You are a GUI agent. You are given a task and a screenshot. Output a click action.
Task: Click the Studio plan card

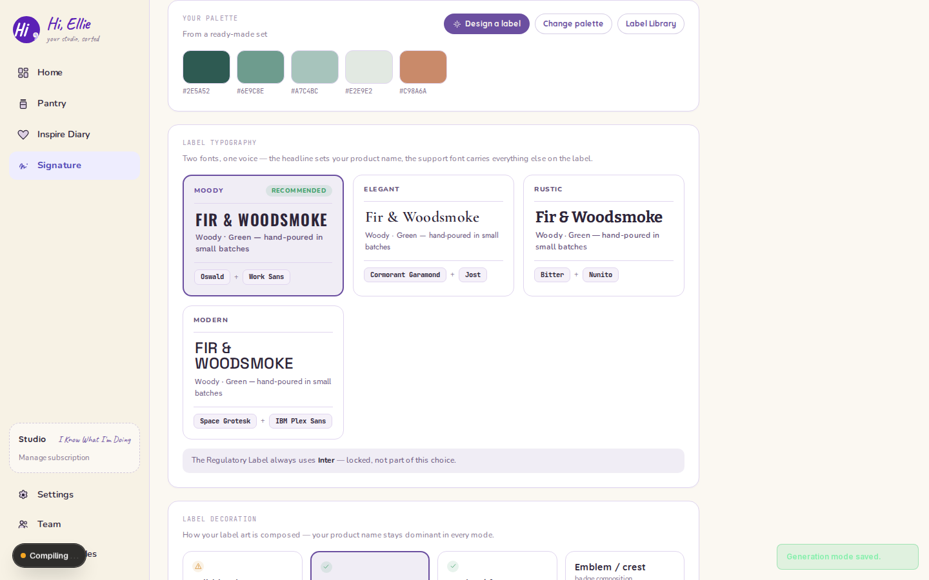coord(74,448)
